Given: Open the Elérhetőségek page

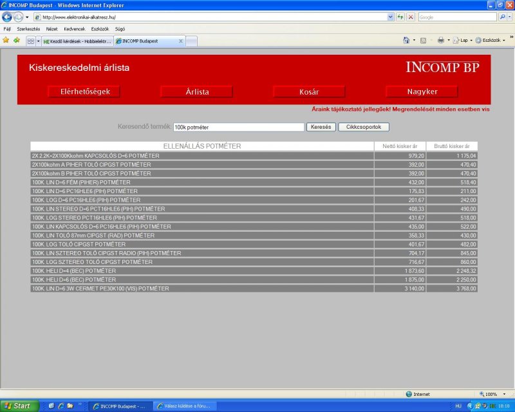Looking at the screenshot, I should [84, 91].
